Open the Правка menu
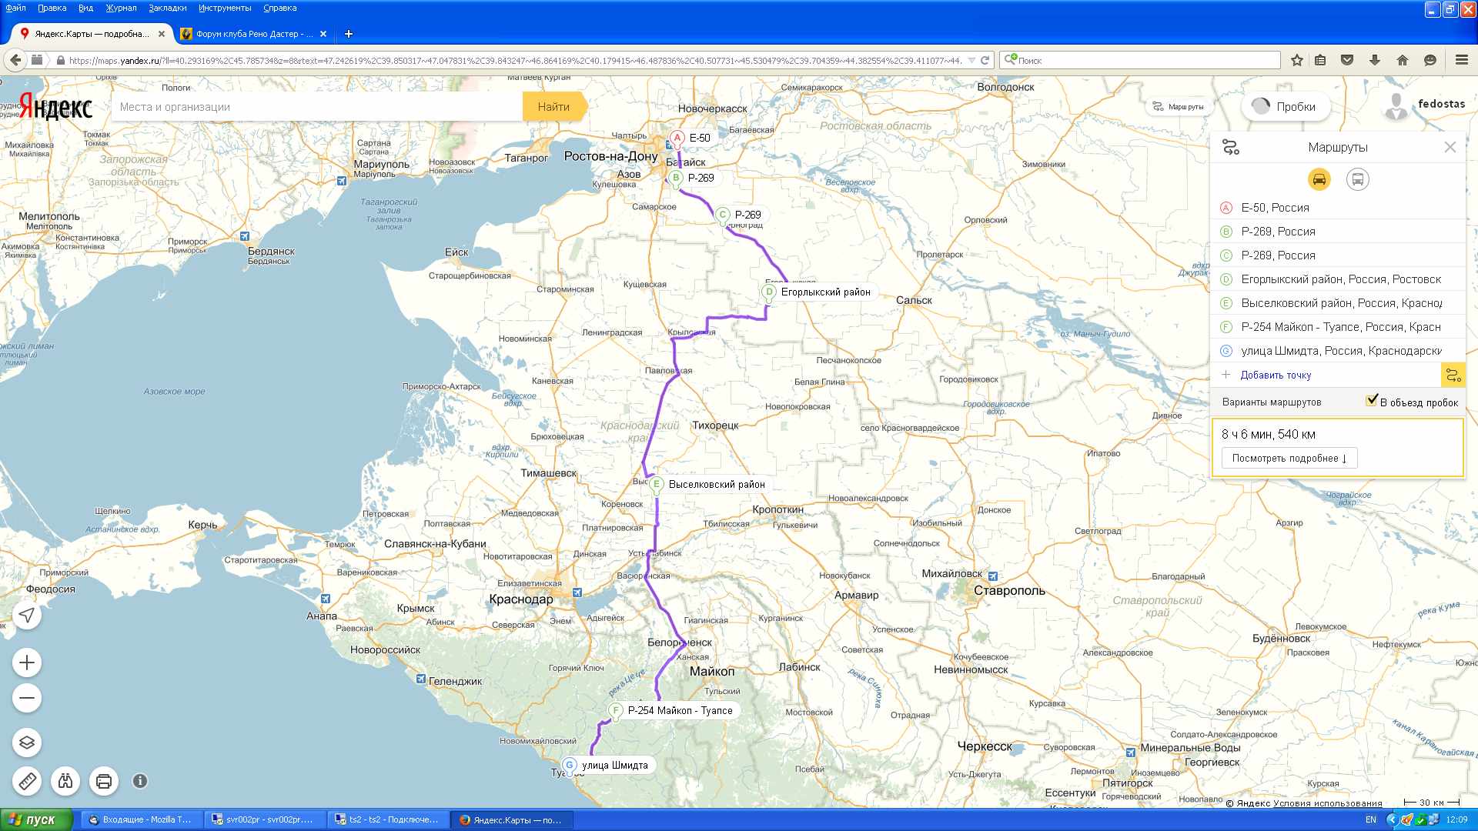The height and width of the screenshot is (831, 1478). pyautogui.click(x=52, y=8)
